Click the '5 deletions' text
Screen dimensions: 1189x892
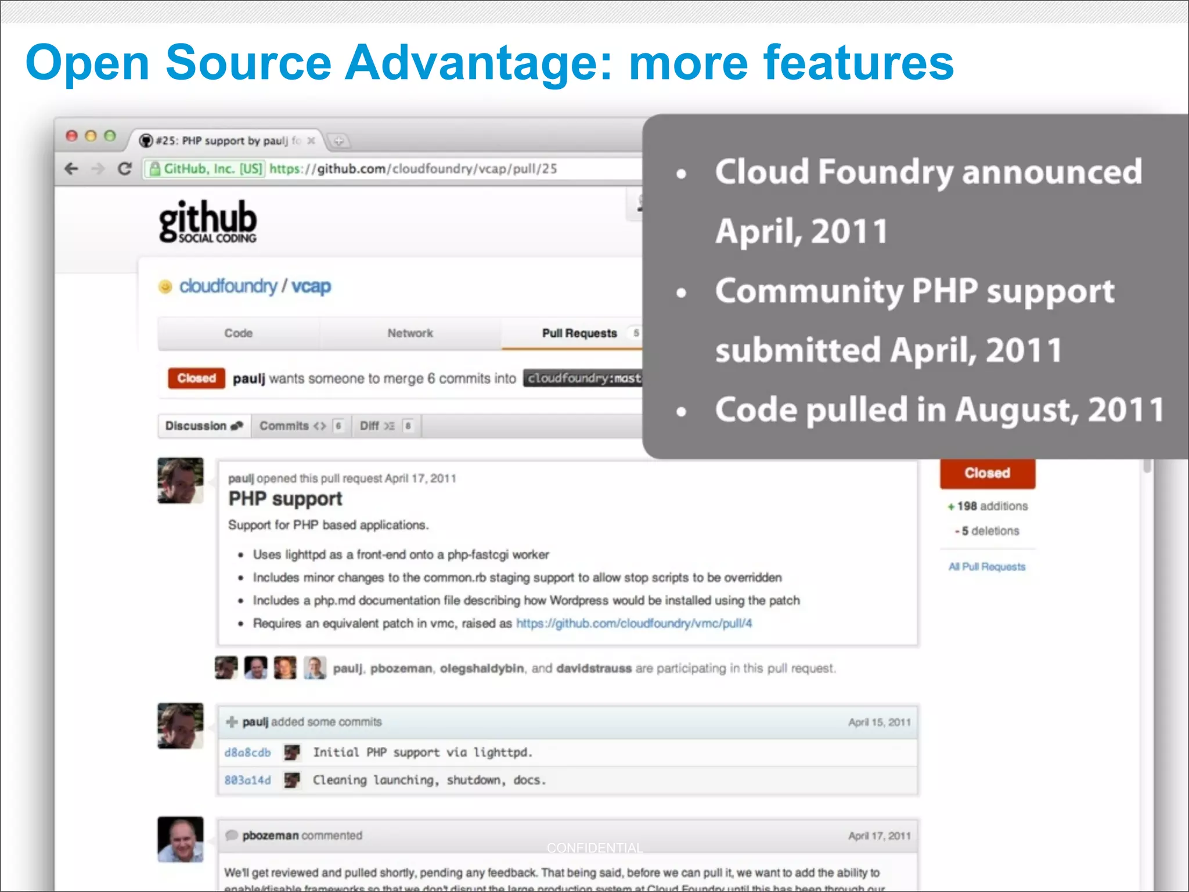[990, 531]
